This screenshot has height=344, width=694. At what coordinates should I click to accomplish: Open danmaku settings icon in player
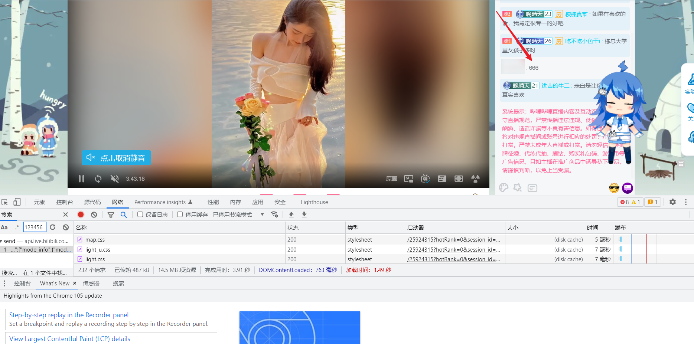442,179
